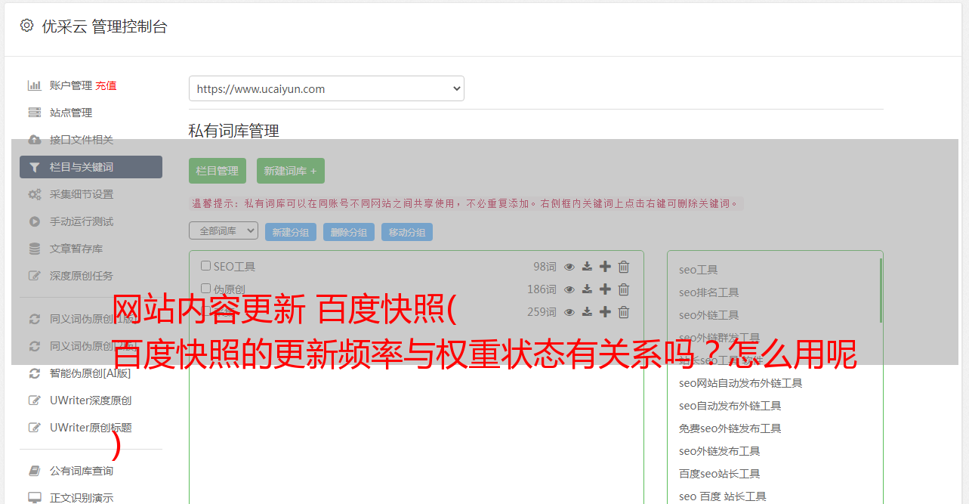Open 账户管理 via its bar chart icon
Screen dimensions: 969x504
pyautogui.click(x=34, y=85)
